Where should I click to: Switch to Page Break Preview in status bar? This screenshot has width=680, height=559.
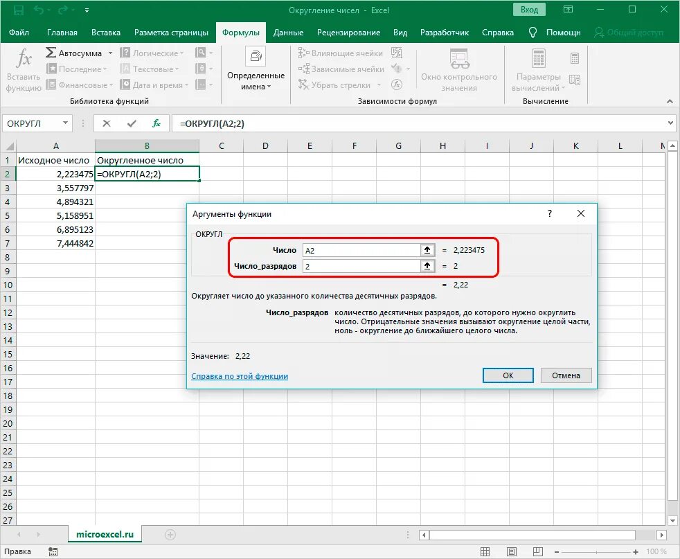click(x=538, y=551)
